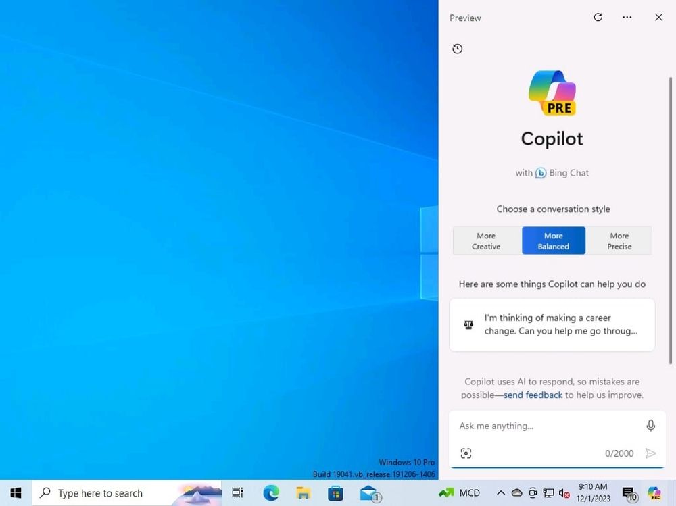Open File Explorer from taskbar
The width and height of the screenshot is (676, 506).
point(303,492)
